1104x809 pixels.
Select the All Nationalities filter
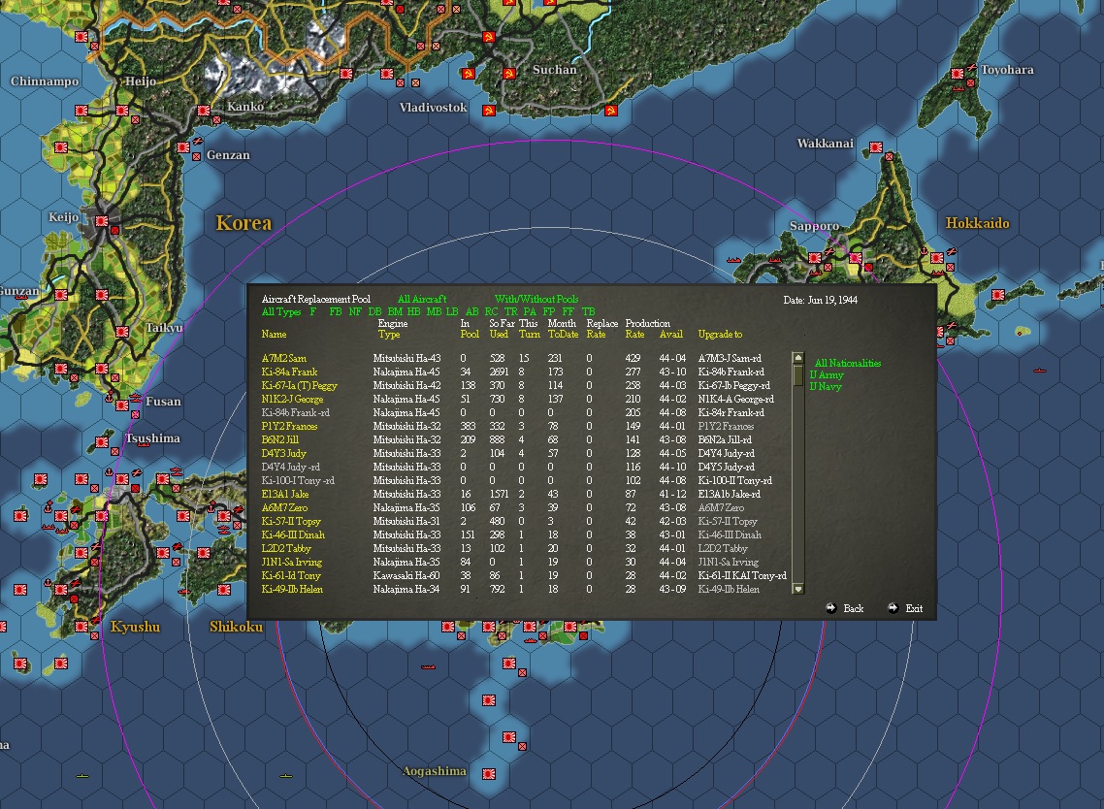(x=848, y=363)
